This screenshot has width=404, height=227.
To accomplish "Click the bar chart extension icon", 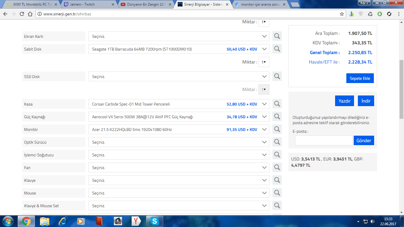I will (x=352, y=14).
